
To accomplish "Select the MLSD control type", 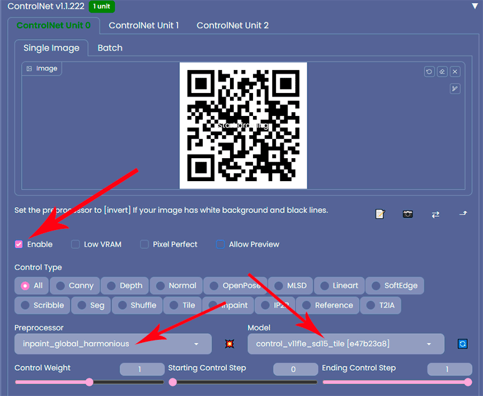I will tap(290, 286).
